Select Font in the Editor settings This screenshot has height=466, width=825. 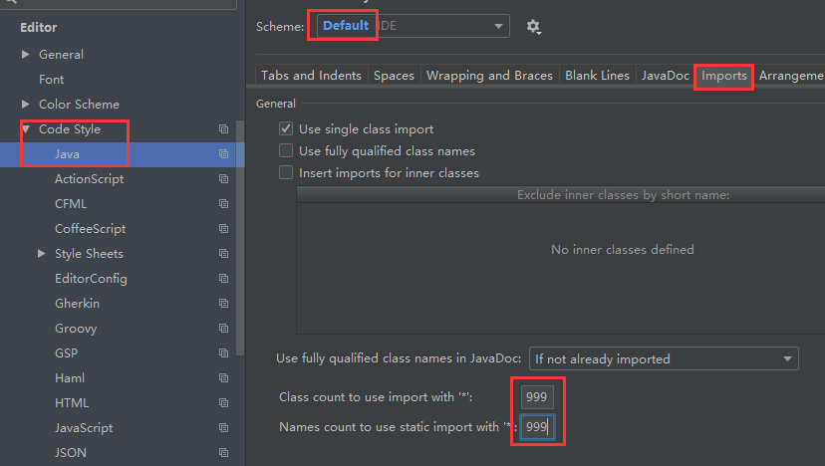[52, 80]
